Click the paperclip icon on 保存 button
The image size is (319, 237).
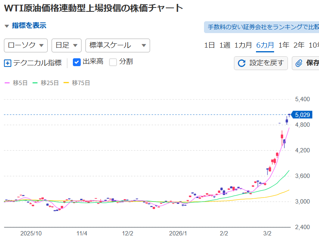299,63
